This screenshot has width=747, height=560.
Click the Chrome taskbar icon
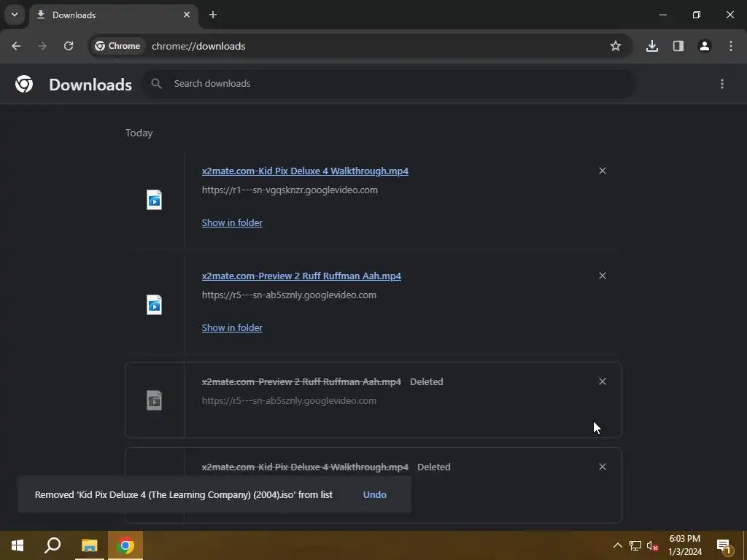click(125, 545)
